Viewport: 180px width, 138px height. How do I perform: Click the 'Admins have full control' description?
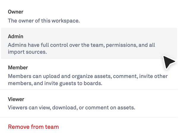tap(81, 45)
